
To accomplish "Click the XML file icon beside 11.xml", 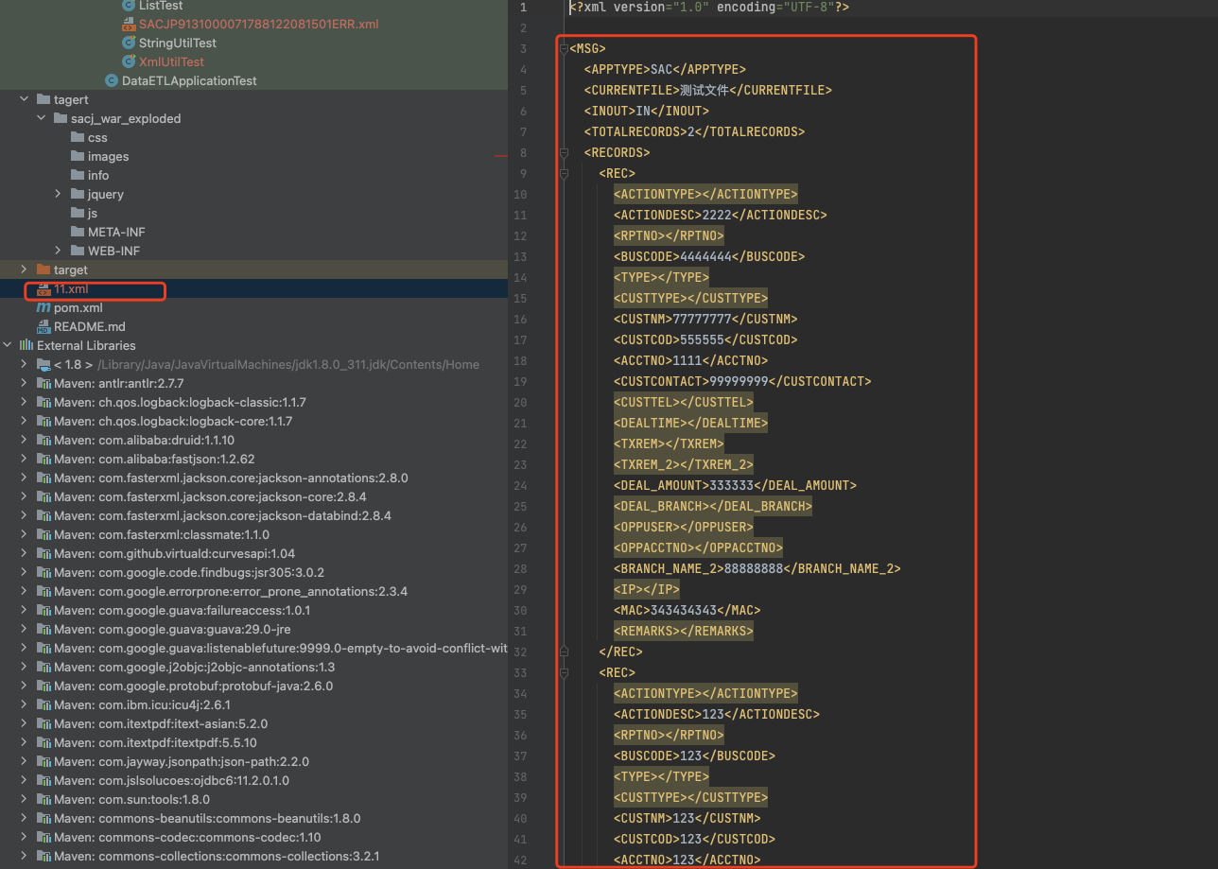I will pyautogui.click(x=43, y=289).
